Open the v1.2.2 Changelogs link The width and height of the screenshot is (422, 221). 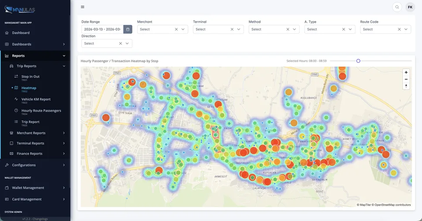point(35,219)
